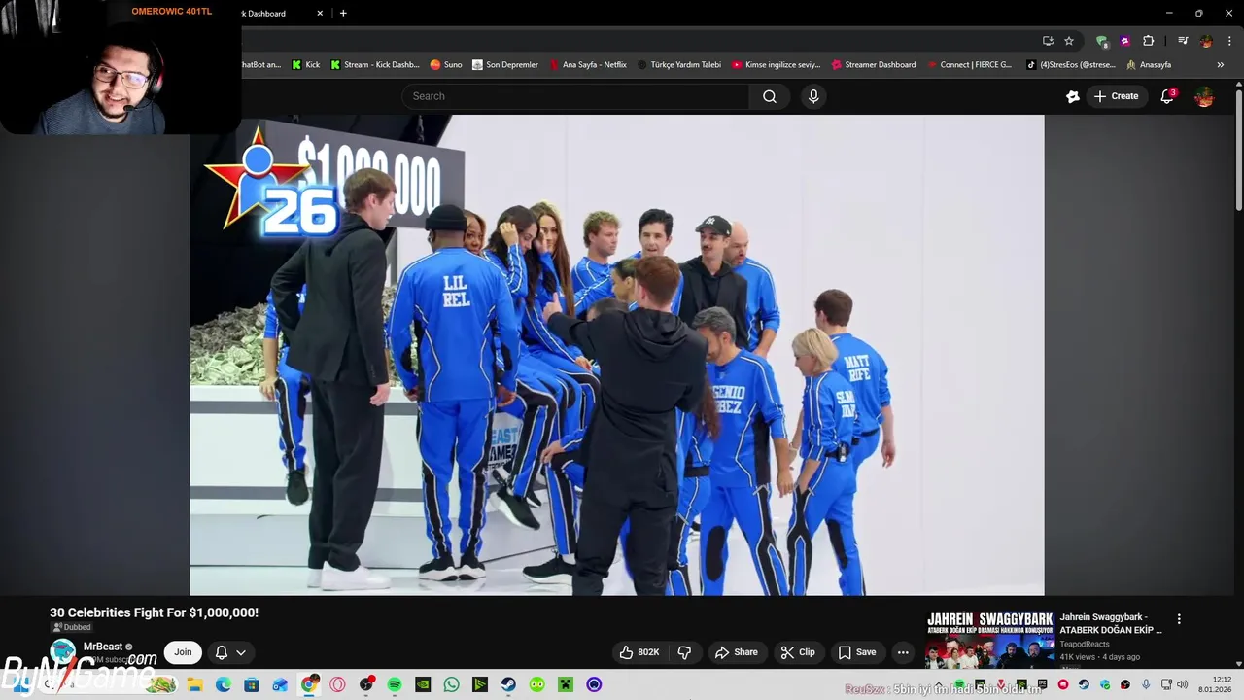Viewport: 1244px width, 700px height.
Task: Open Duolingo green owl icon on taskbar
Action: point(536,684)
